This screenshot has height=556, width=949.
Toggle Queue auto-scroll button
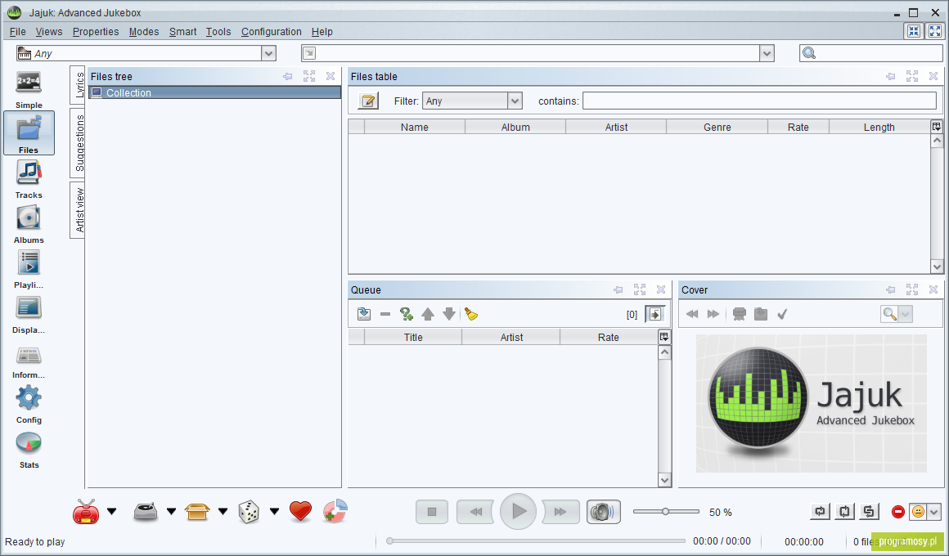pos(654,314)
